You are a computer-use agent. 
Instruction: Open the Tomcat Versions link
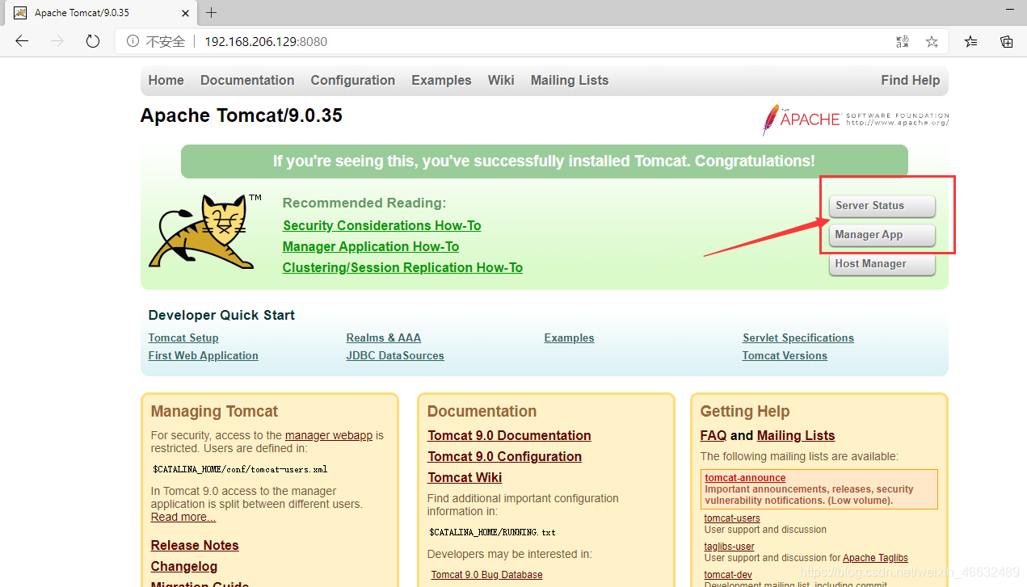tap(785, 355)
